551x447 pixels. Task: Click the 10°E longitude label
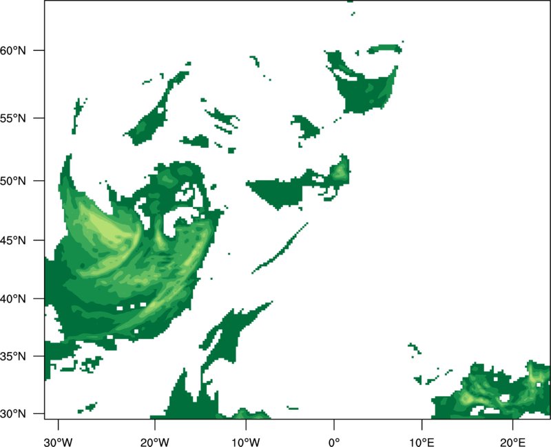(x=422, y=442)
